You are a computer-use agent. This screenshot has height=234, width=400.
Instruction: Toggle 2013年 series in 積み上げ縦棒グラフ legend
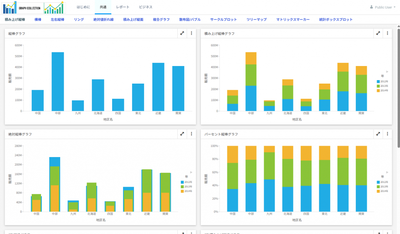(382, 86)
